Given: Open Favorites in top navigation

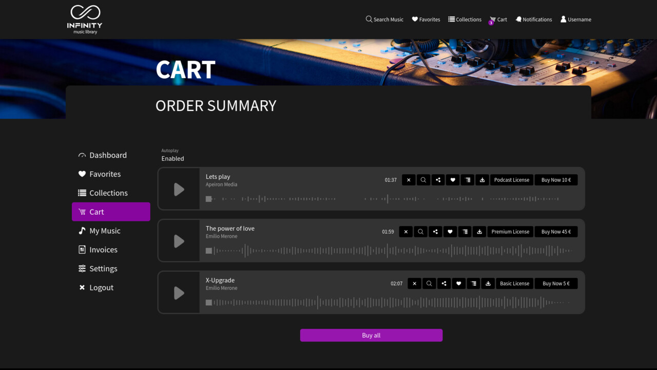Looking at the screenshot, I should click(x=426, y=20).
